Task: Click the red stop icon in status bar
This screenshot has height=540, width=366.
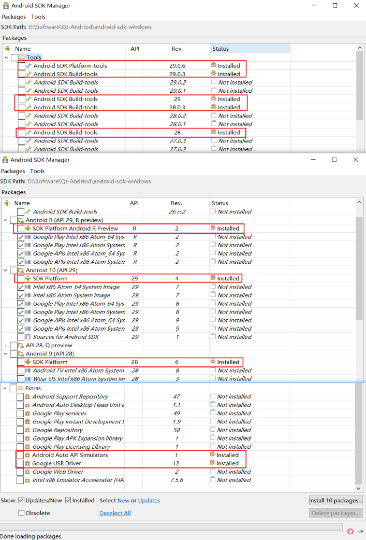Action: [350, 531]
